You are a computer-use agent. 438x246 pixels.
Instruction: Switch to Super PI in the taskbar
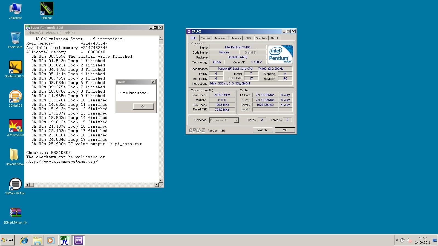pos(65,240)
